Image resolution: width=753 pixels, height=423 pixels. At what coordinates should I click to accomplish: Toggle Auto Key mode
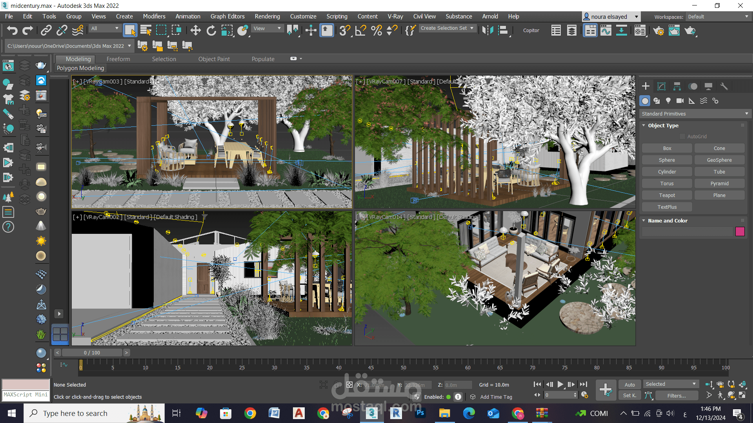coord(629,385)
